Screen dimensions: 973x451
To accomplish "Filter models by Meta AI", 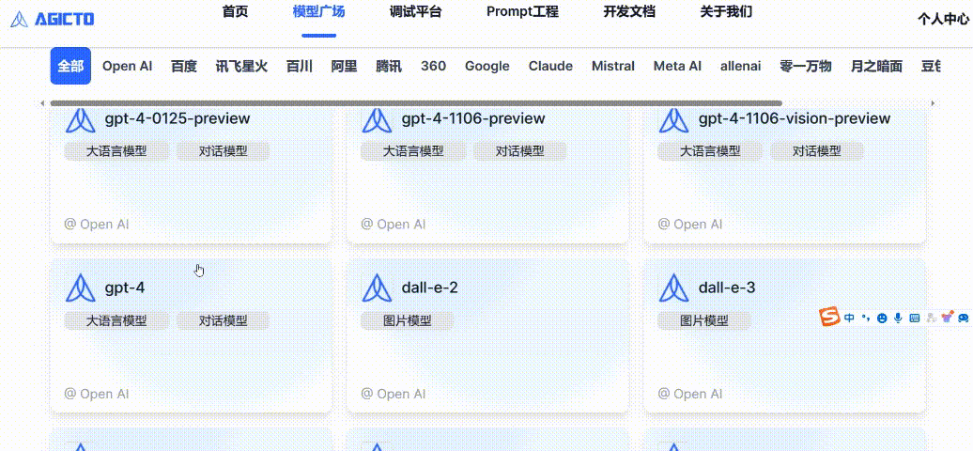I will click(678, 66).
